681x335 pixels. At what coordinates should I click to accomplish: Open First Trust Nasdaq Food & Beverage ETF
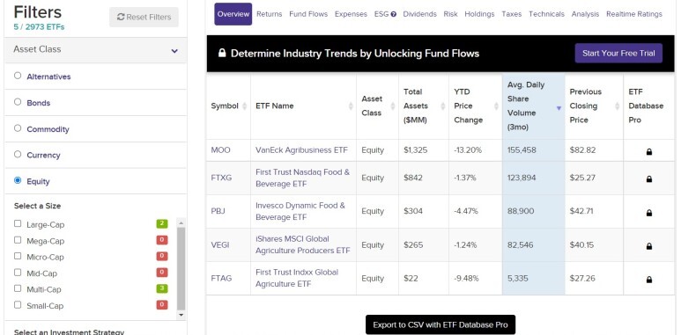click(302, 178)
